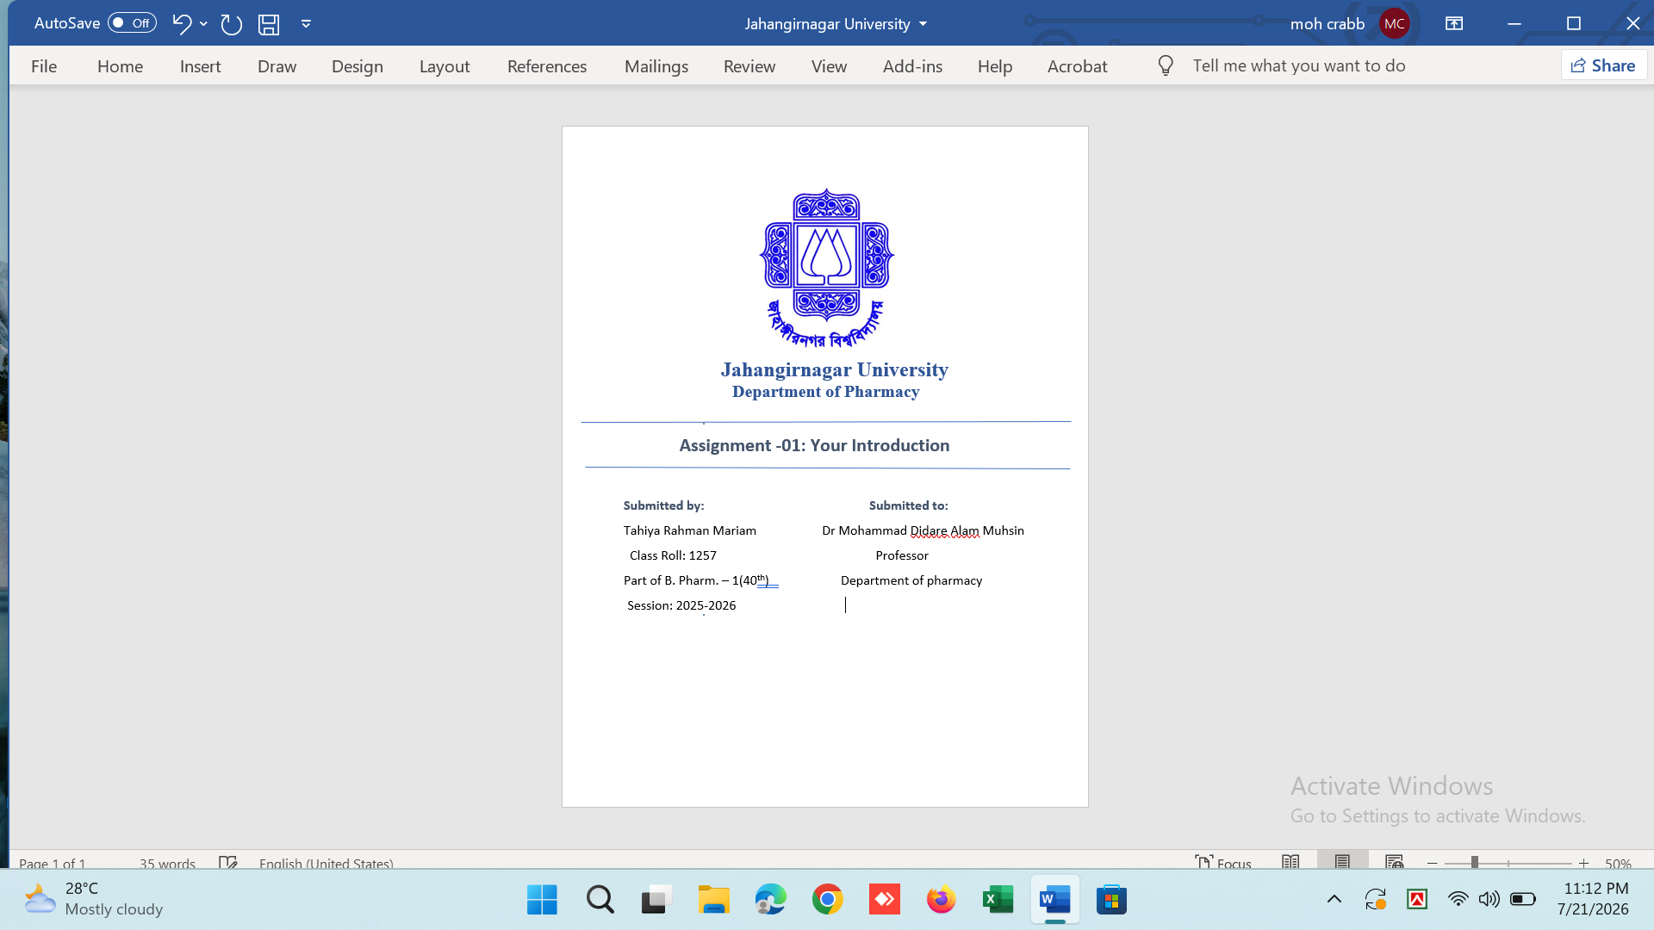Open the References tab
The width and height of the screenshot is (1654, 930).
[x=547, y=66]
